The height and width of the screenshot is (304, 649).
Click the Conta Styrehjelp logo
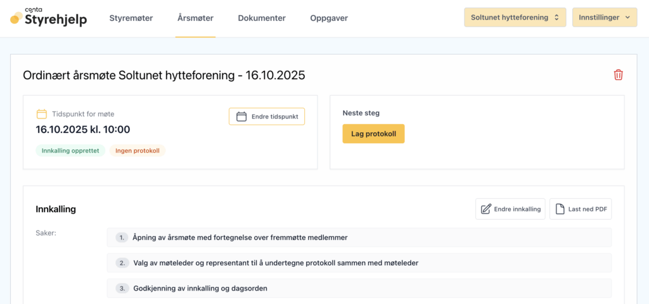(49, 18)
